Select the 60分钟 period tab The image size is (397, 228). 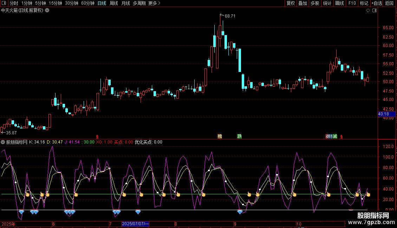[x=87, y=4]
